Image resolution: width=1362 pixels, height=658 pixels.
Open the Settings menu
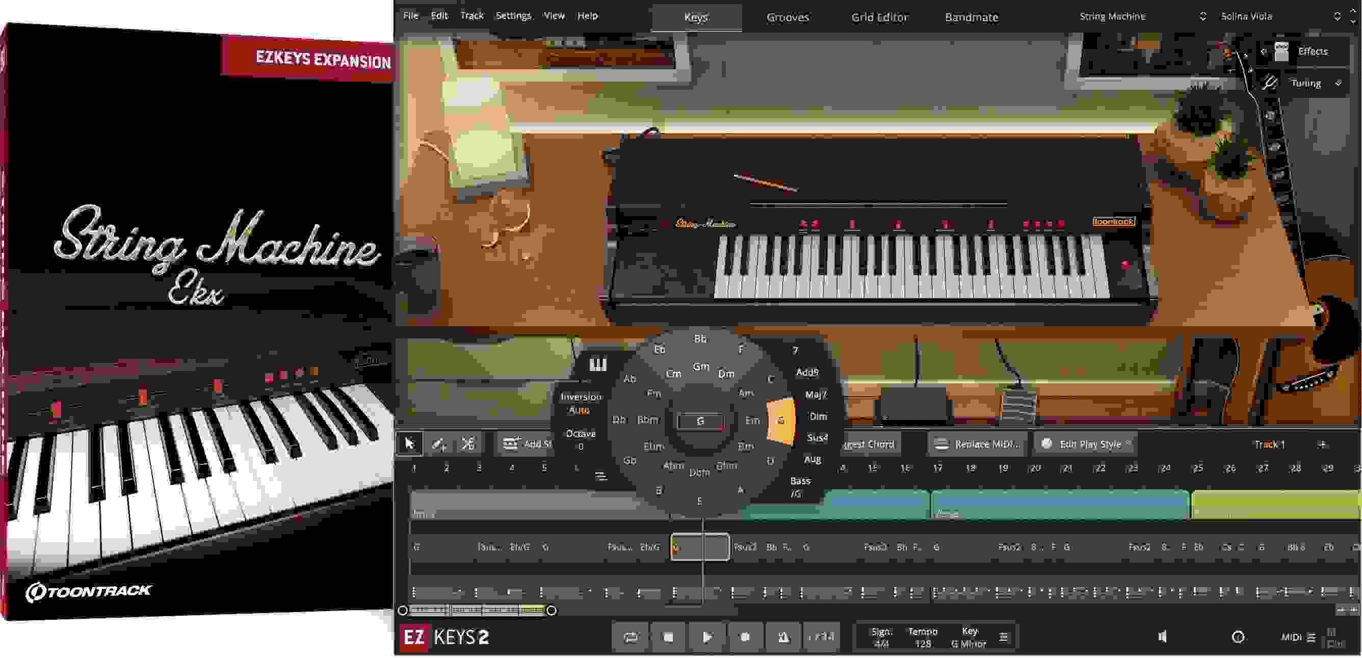[x=513, y=16]
